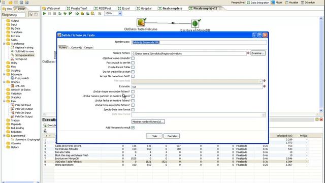Click the New file icon
This screenshot has width=325, height=183.
click(4, 2)
